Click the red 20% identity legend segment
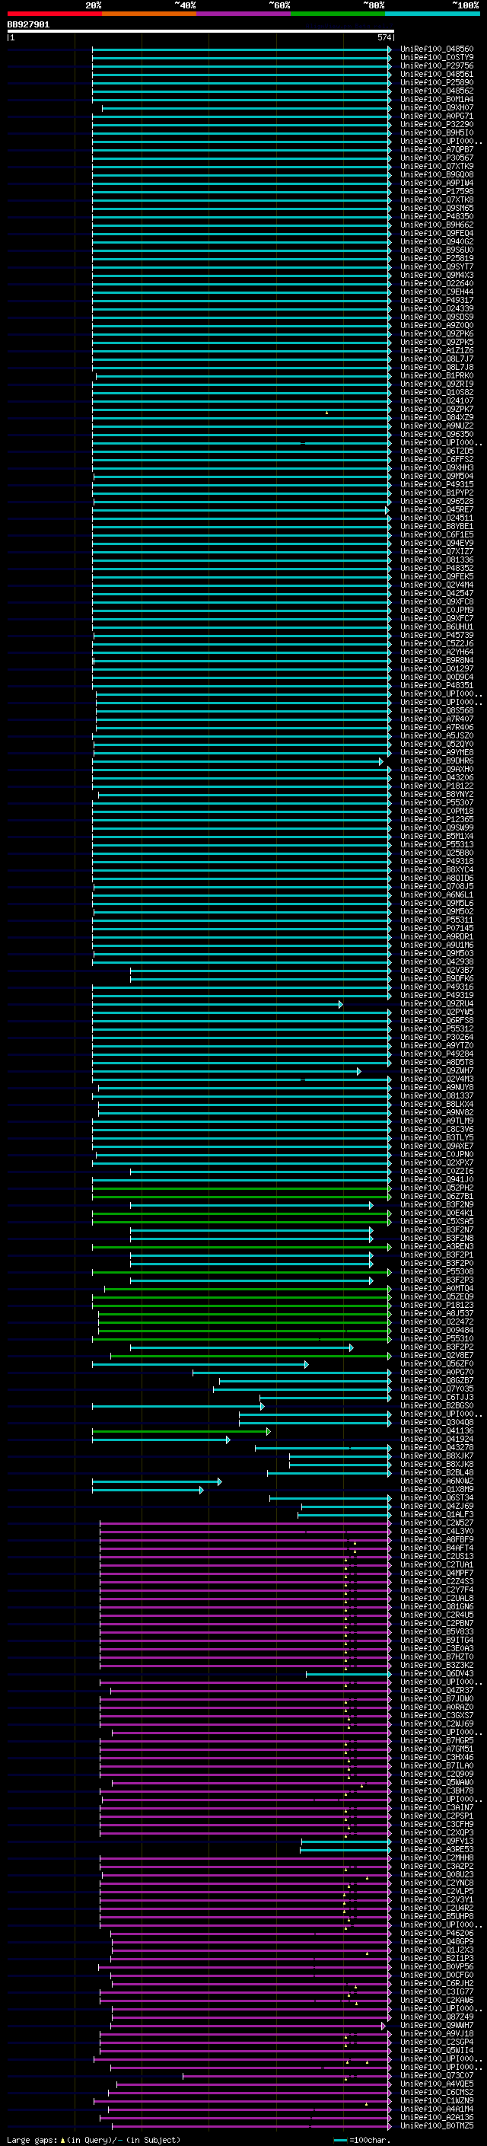 (x=55, y=14)
